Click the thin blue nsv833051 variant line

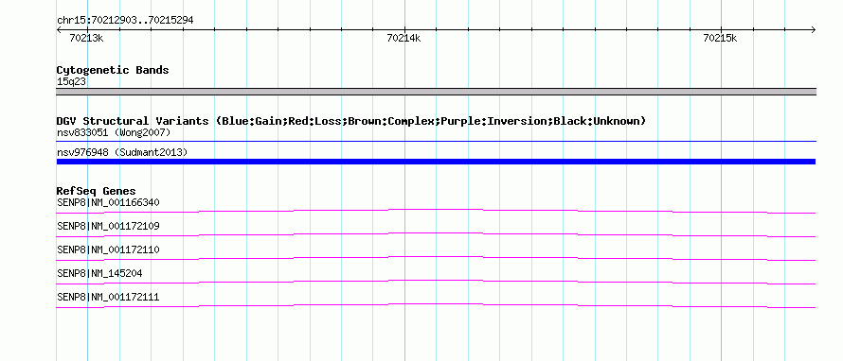436,142
